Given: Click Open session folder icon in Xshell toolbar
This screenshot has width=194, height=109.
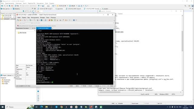Looking at the screenshot, I should (x=20, y=20).
